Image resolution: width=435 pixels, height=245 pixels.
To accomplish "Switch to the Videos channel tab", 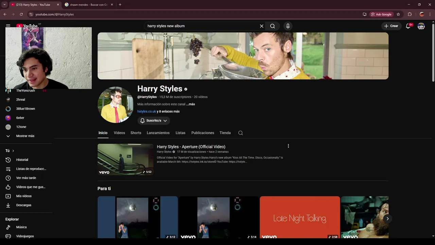I will (119, 133).
